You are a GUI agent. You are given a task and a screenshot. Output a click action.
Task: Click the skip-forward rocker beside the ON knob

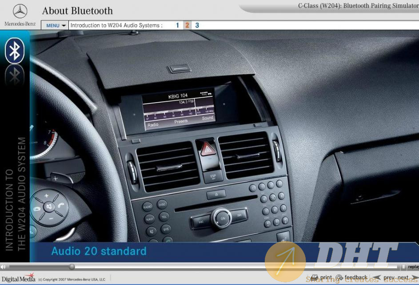239,215
